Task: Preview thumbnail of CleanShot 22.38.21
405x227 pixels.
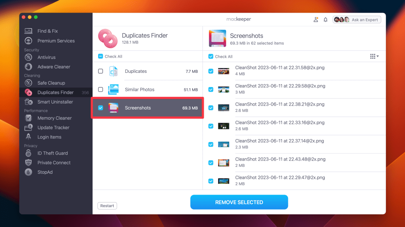Action: 224,108
